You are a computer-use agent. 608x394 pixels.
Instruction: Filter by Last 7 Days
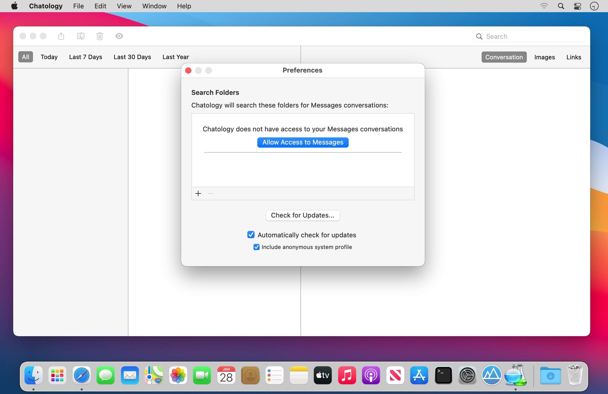(86, 57)
